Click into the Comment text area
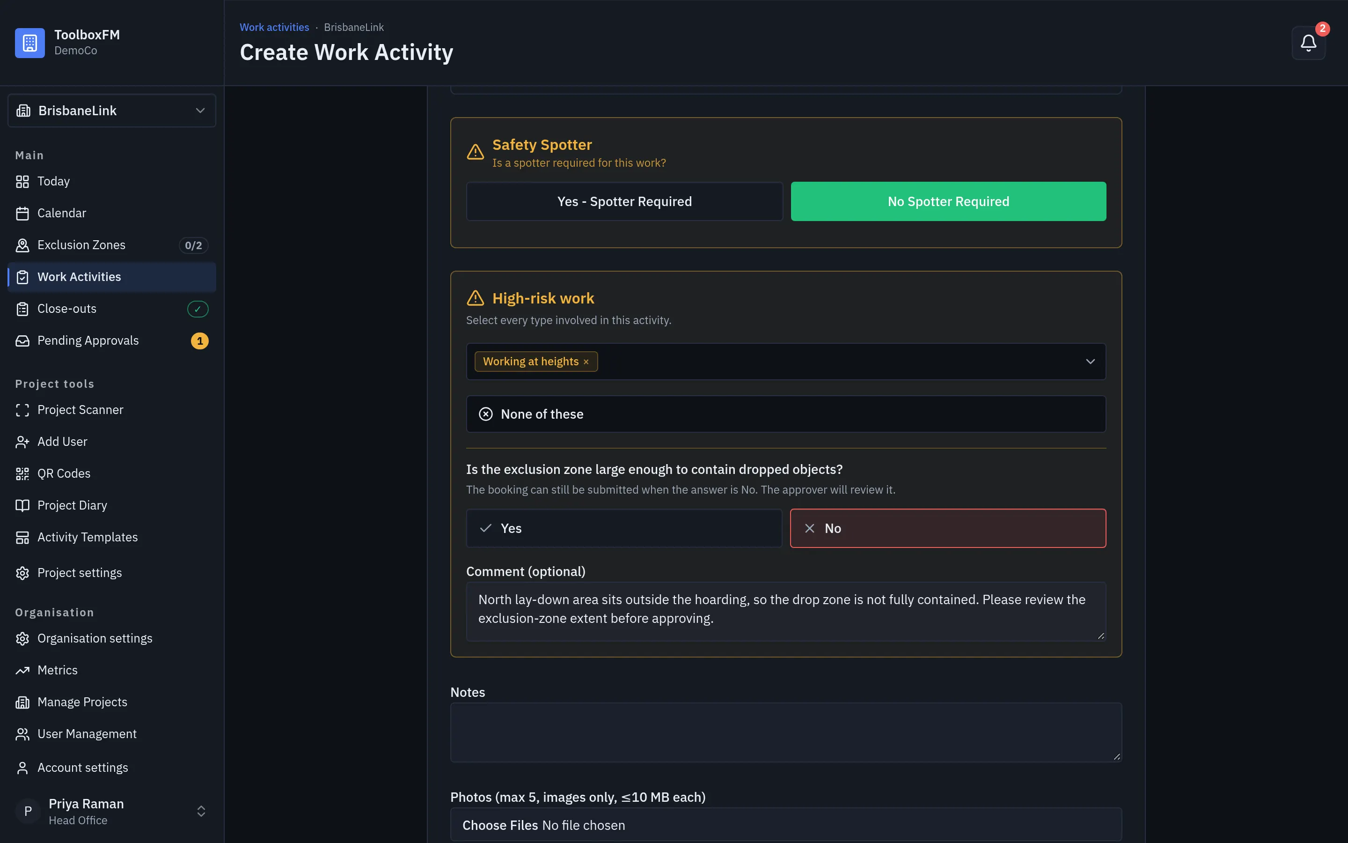 tap(785, 612)
